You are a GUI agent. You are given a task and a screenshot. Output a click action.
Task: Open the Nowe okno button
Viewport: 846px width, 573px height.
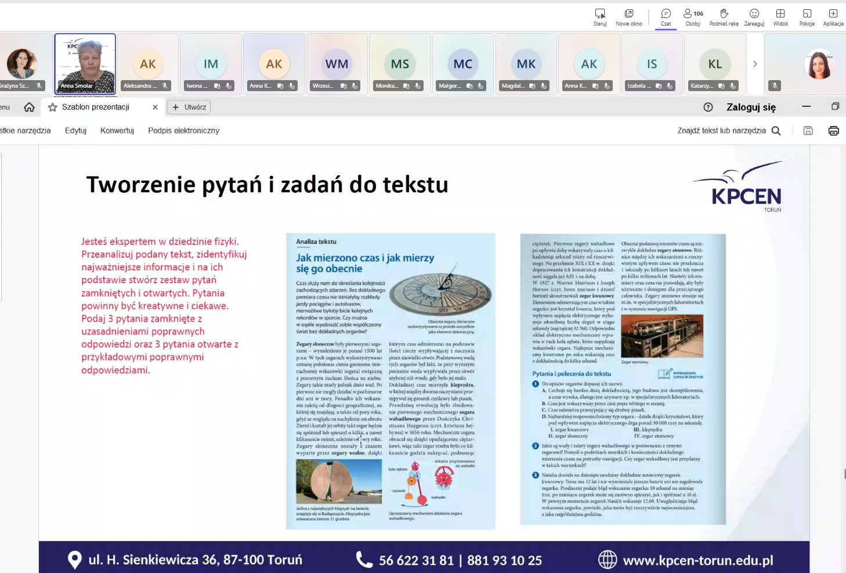click(x=629, y=17)
